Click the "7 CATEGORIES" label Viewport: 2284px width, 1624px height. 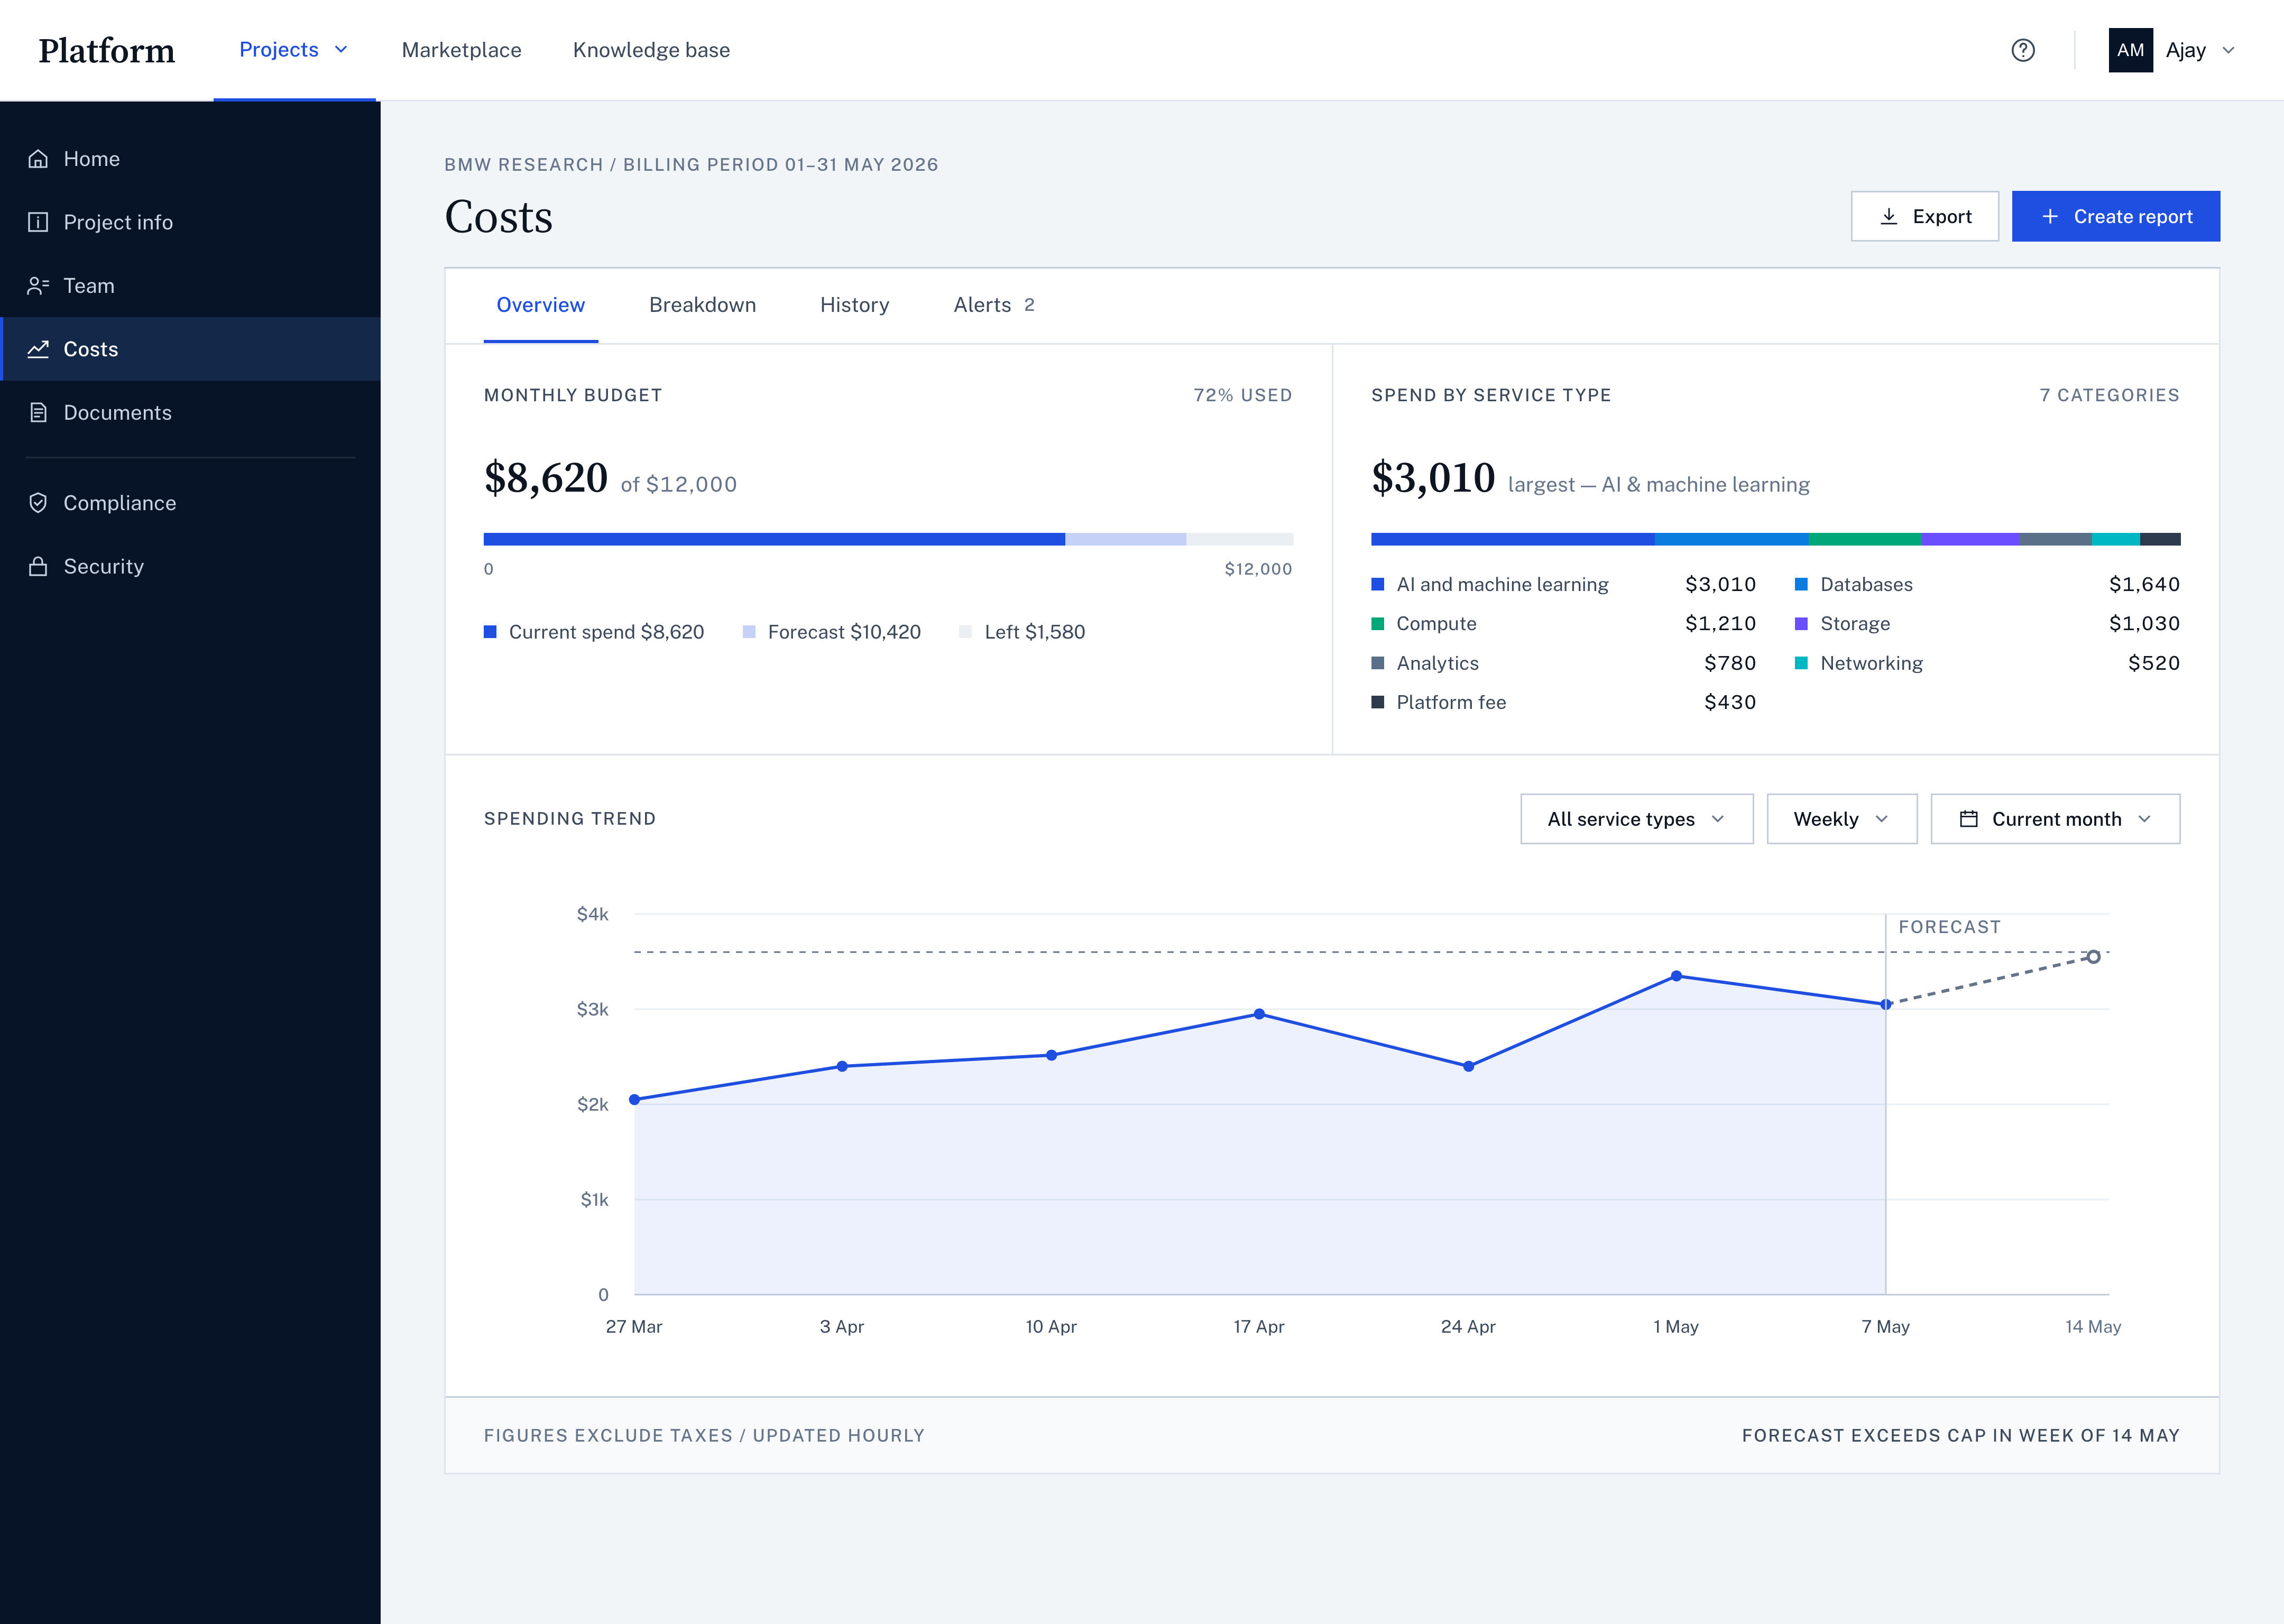click(x=2110, y=395)
